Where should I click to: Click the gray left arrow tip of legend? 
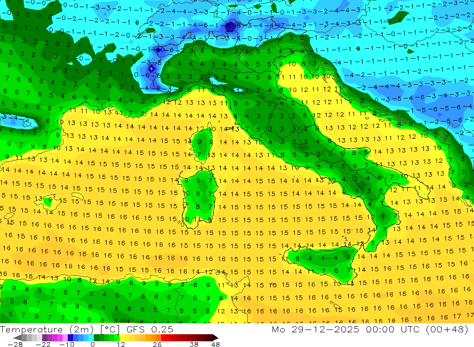pyautogui.click(x=17, y=338)
